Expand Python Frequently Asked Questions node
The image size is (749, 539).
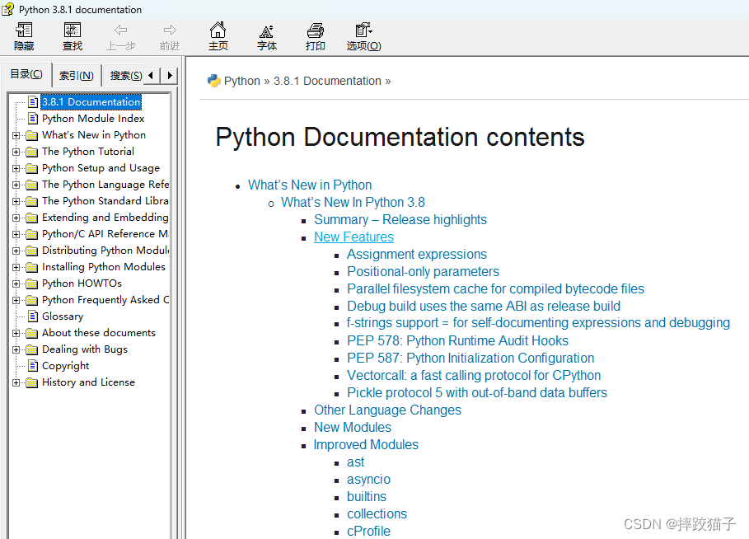[16, 300]
